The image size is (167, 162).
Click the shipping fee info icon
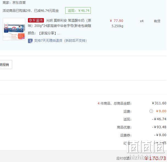(151, 111)
